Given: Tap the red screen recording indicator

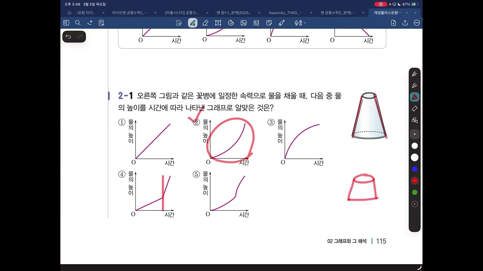Looking at the screenshot, I should (x=380, y=4).
